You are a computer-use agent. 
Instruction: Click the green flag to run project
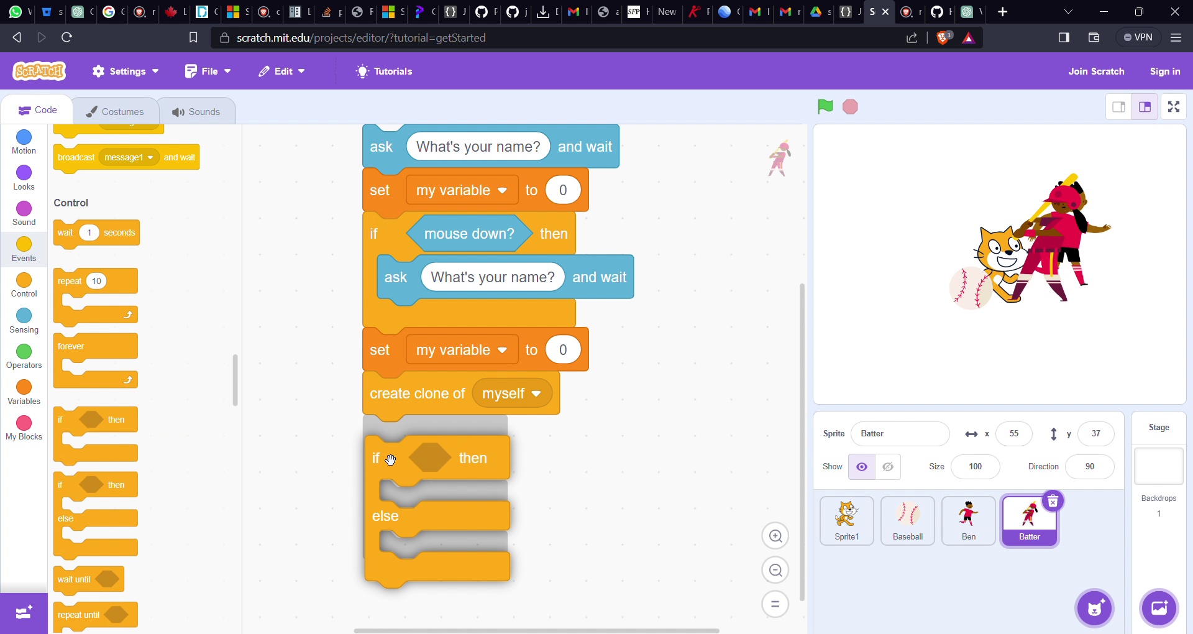pyautogui.click(x=825, y=107)
